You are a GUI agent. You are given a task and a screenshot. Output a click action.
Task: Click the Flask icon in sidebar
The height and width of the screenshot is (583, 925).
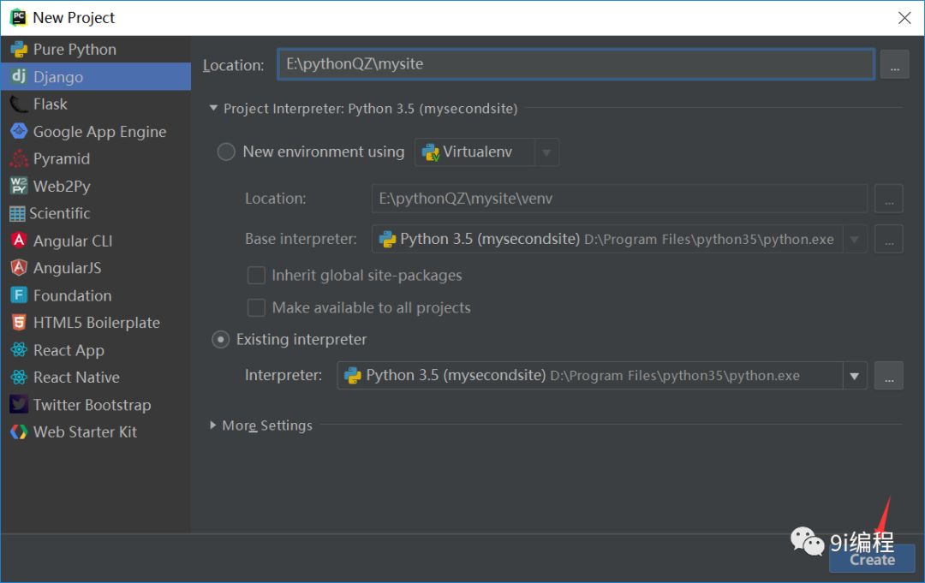coord(19,104)
